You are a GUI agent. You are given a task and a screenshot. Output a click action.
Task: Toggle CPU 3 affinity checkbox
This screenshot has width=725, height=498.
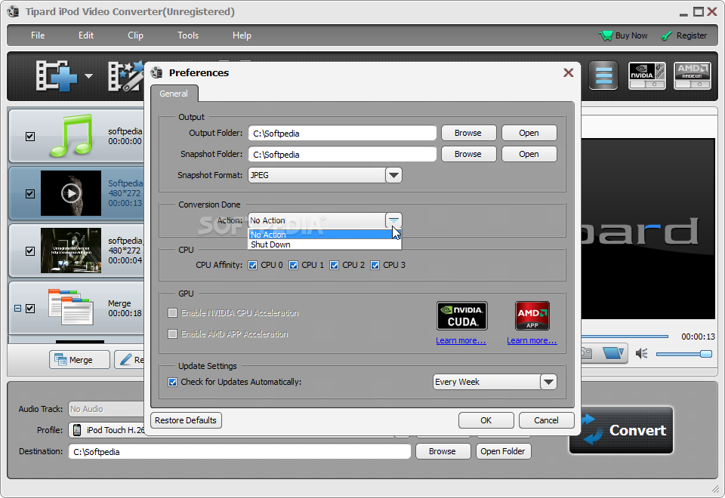[x=375, y=265]
